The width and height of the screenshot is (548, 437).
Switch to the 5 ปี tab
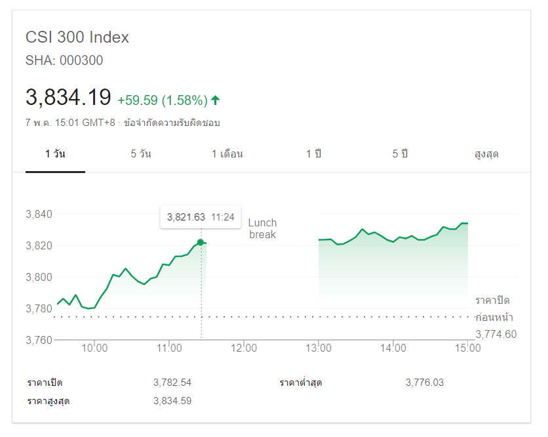[x=400, y=154]
